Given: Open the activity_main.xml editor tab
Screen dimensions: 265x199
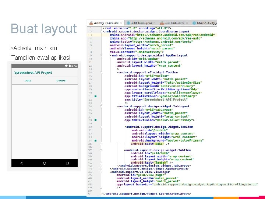Looking at the screenshot, I should tap(106, 23).
